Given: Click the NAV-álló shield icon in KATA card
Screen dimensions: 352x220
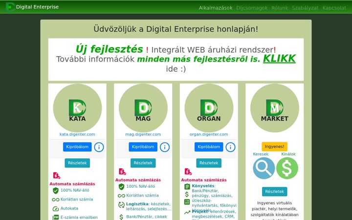Looking at the screenshot, I should point(56,191).
